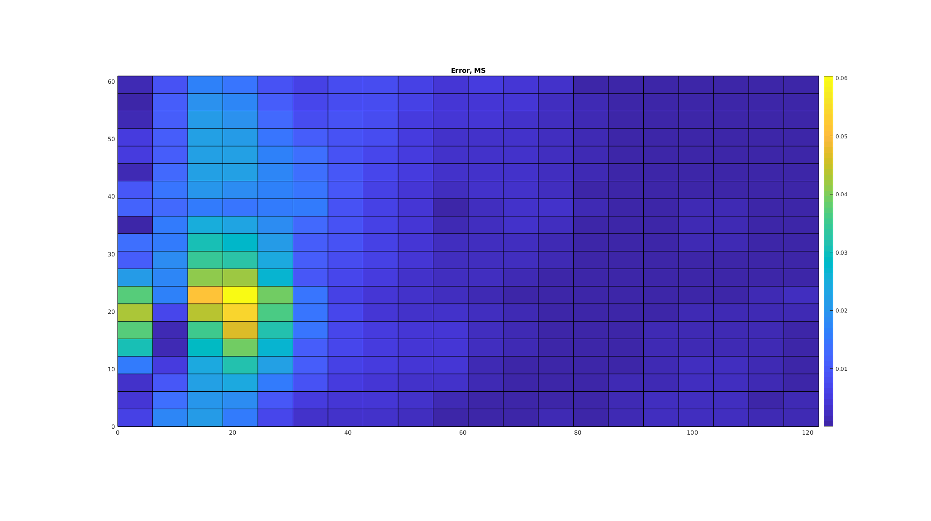Viewport: 931px width, 521px height.
Task: Click colorbar tick label 0.03
Action: [841, 253]
